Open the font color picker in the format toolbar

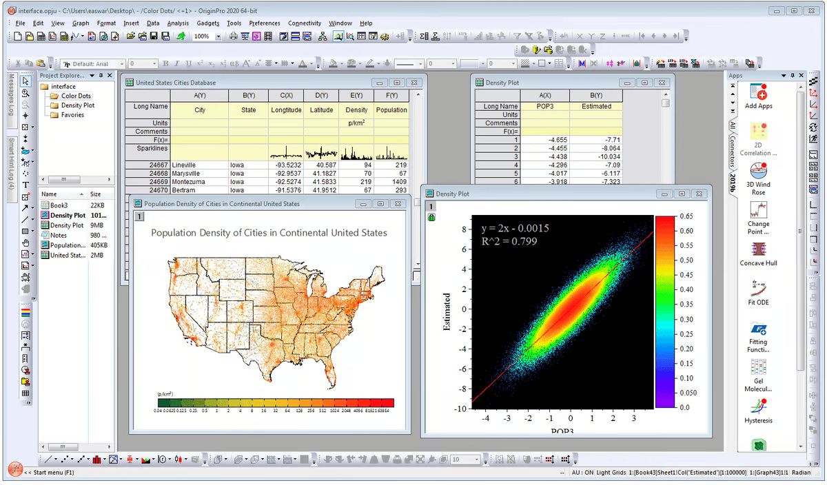[303, 65]
